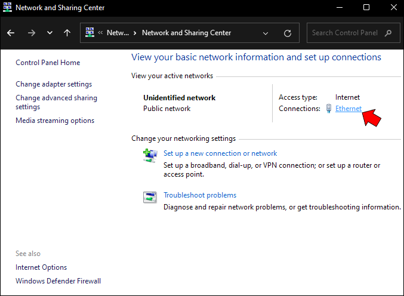The width and height of the screenshot is (404, 296).
Task: Open Internet Options
Action: (41, 267)
